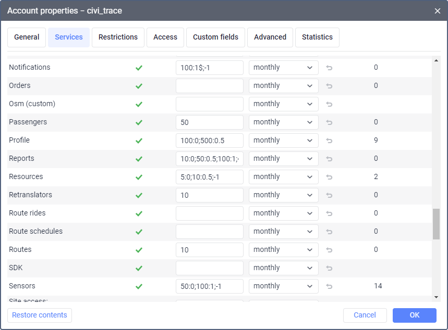Open the Custom fields tab

tap(215, 37)
